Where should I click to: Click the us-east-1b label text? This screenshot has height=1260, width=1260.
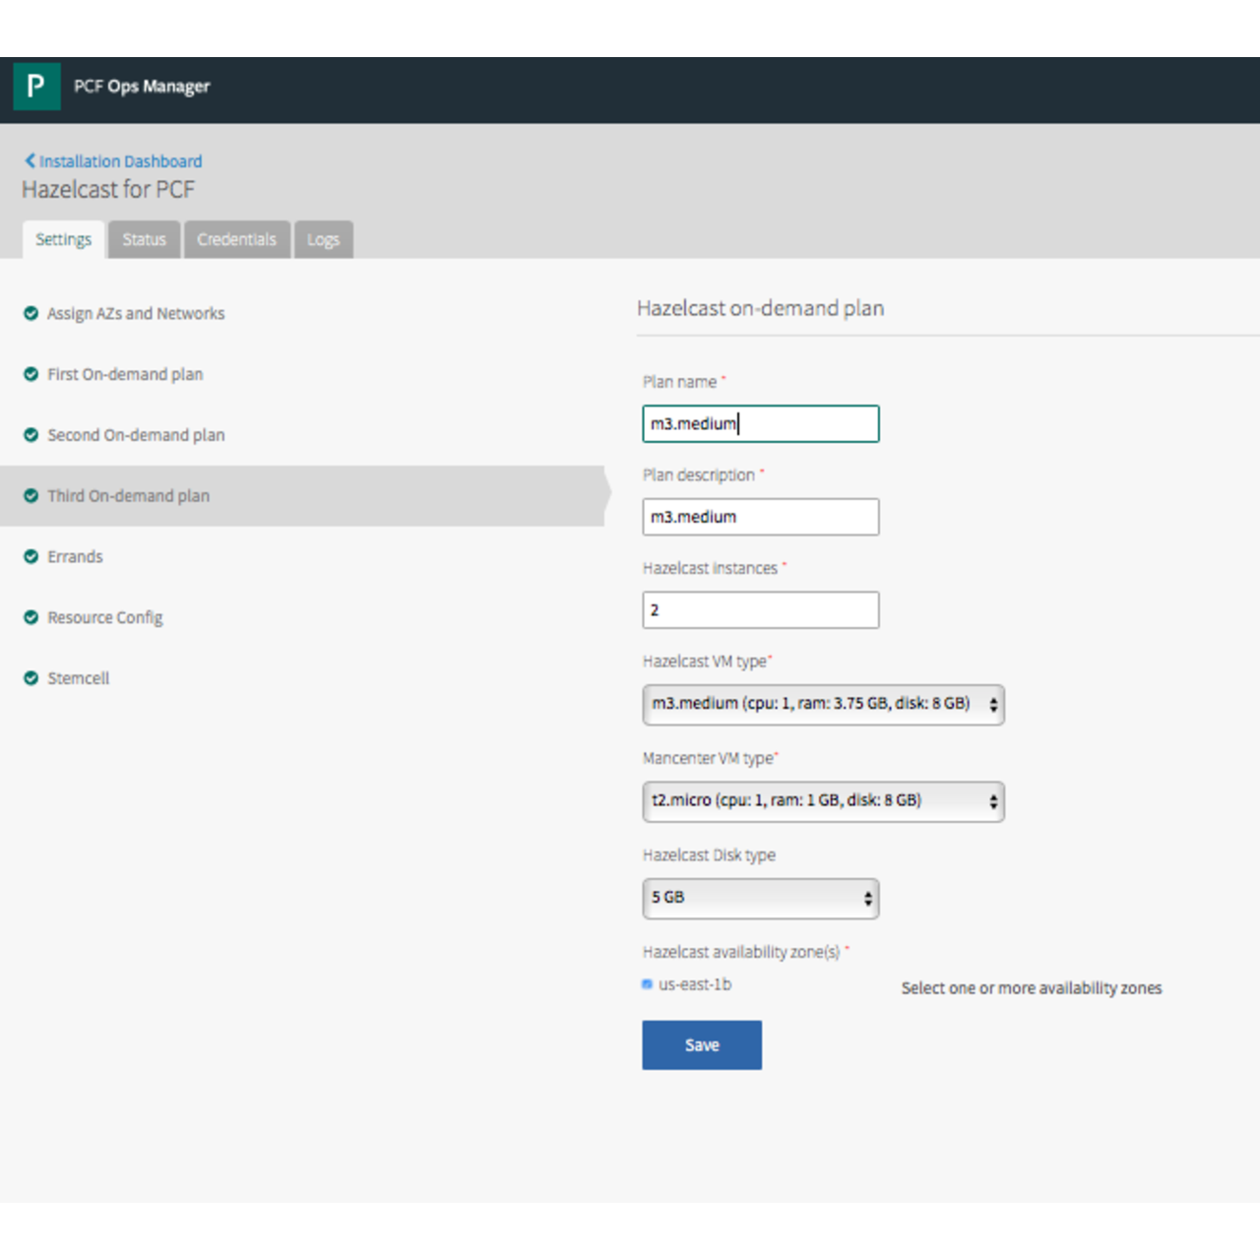[695, 984]
